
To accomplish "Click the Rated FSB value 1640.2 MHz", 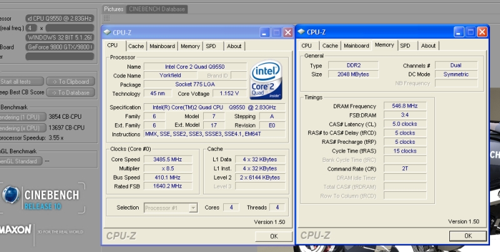I will [168, 186].
